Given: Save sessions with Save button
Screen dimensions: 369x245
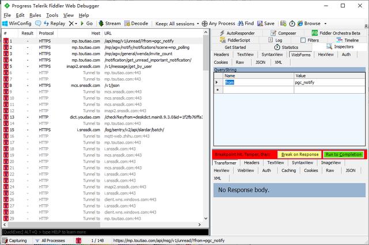Looking at the screenshot, I should point(266,24).
